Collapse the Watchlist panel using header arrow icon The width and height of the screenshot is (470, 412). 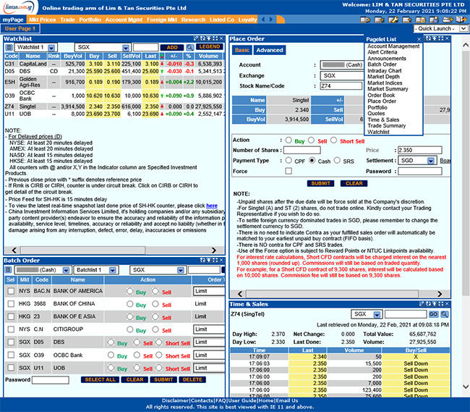209,38
